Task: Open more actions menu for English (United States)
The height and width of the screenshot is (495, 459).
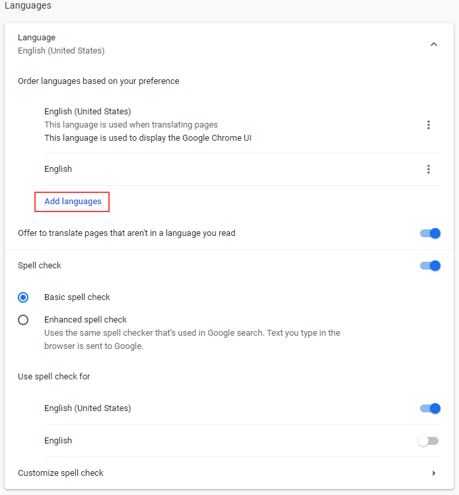Action: coord(429,125)
